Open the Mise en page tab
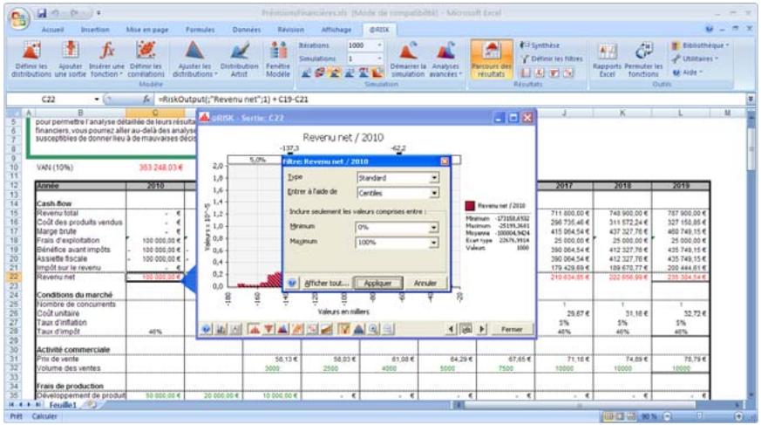Viewport: 761px width, 425px height. pyautogui.click(x=146, y=29)
